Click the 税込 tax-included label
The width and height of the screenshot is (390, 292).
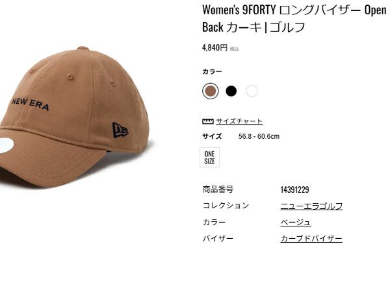point(234,49)
